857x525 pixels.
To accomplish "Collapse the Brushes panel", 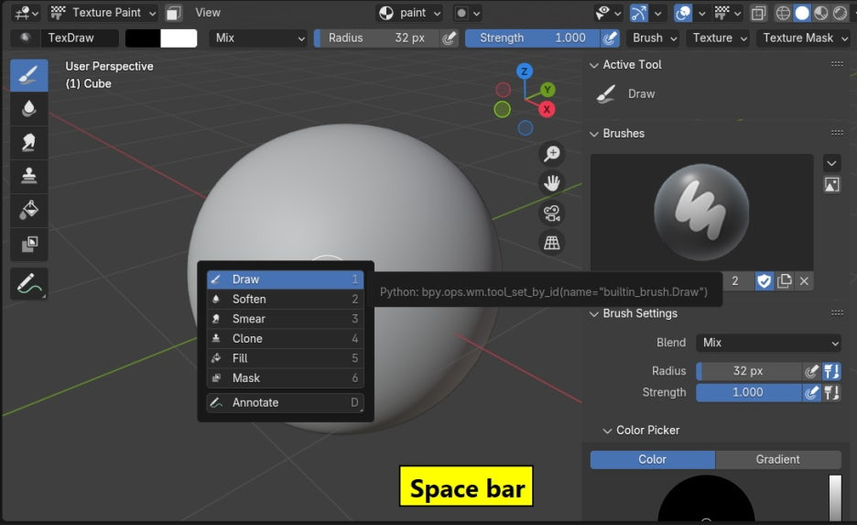I will coord(594,134).
